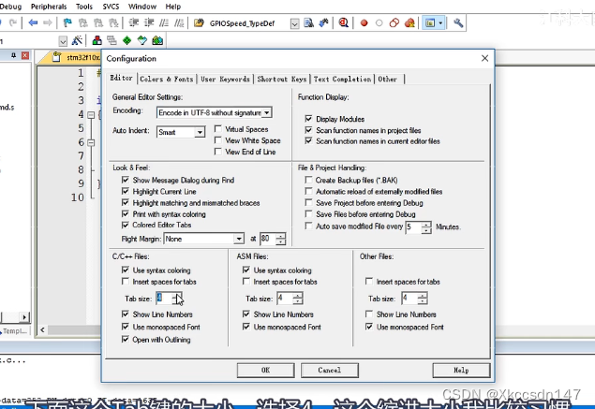Switch to the Shortcut Keys tab

[281, 79]
